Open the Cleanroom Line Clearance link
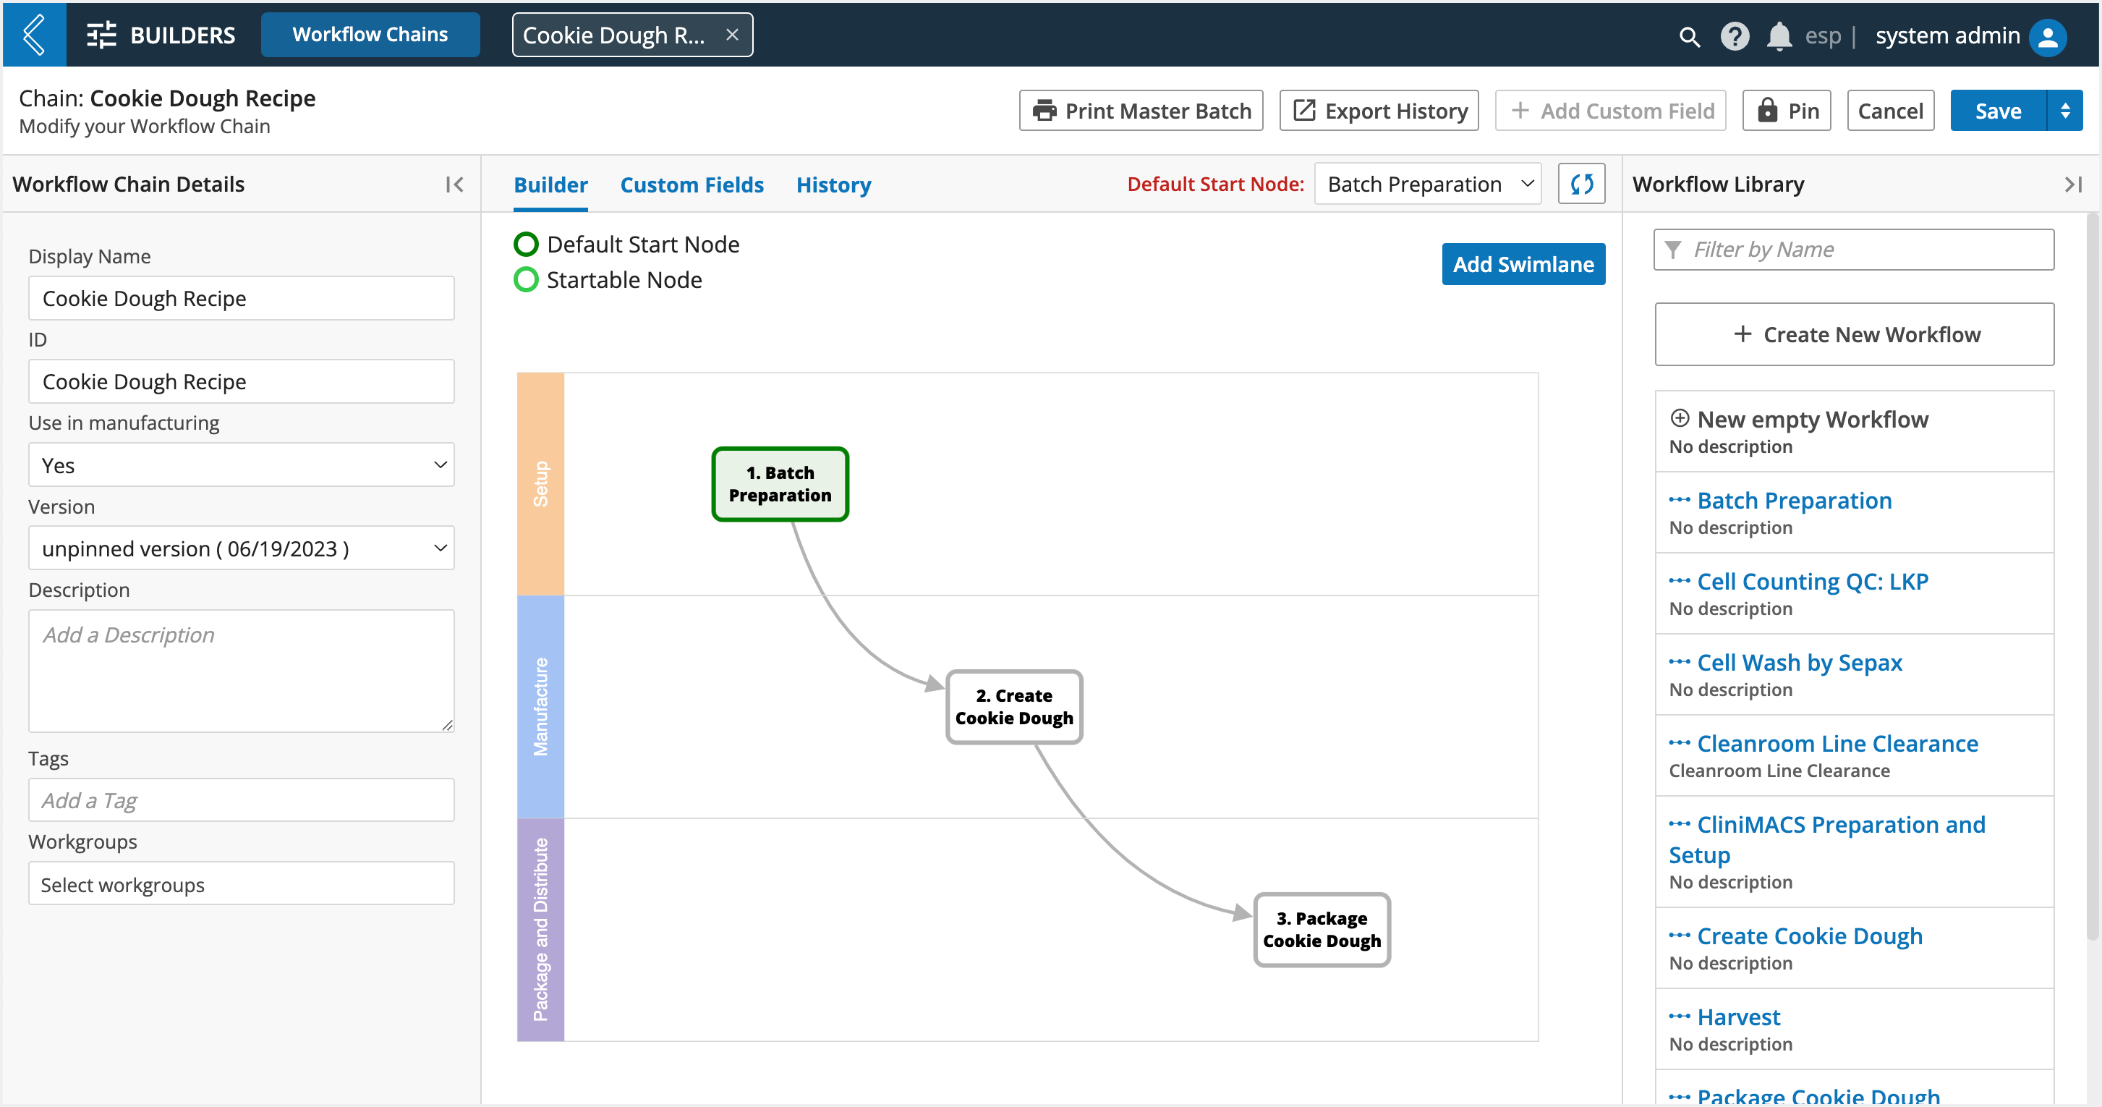Viewport: 2102px width, 1107px height. (x=1837, y=744)
